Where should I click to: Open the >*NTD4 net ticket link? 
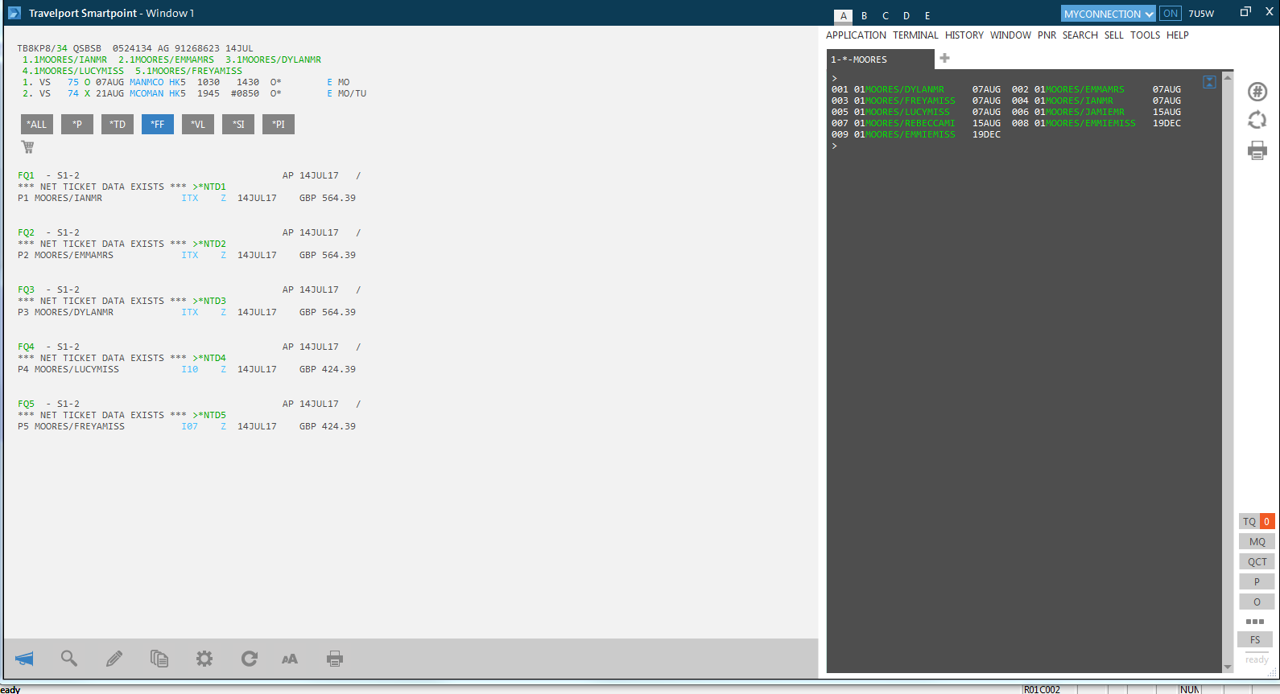(x=209, y=358)
